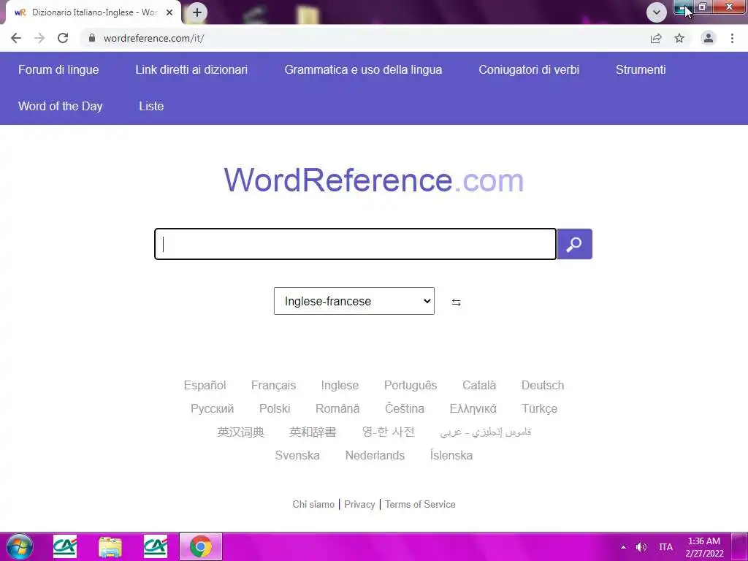This screenshot has width=748, height=561.
Task: Open File Explorer from the taskbar
Action: point(110,546)
